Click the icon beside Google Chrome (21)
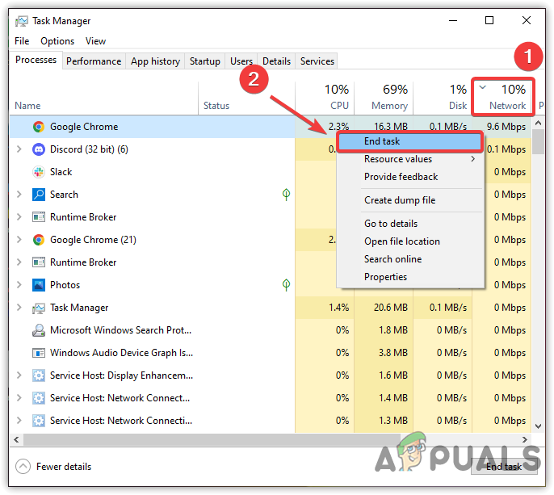 39,240
